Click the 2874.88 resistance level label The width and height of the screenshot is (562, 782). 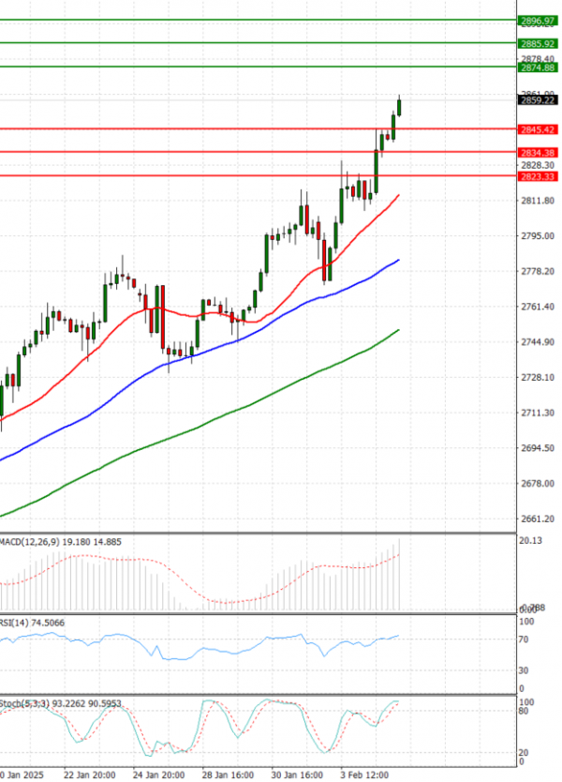(x=537, y=68)
